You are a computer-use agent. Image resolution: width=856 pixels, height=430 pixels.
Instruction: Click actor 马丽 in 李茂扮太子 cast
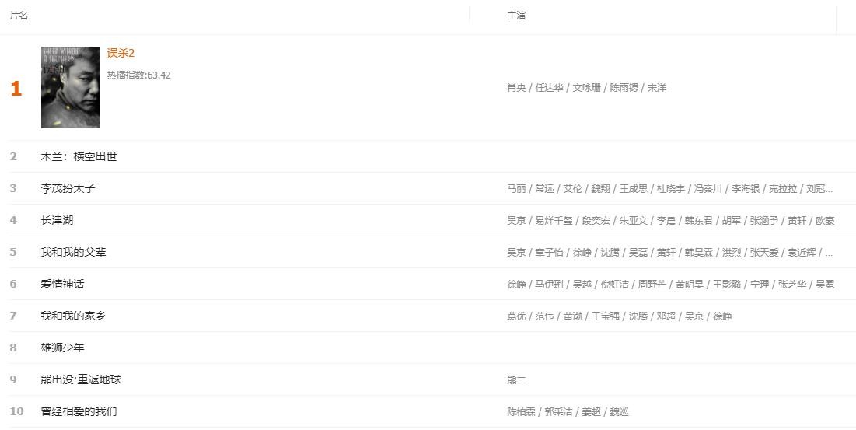[x=516, y=188]
